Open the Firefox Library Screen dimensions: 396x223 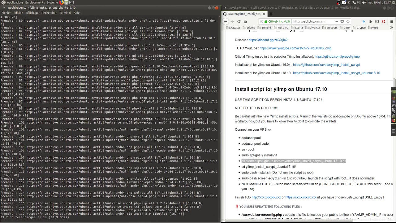[370, 21]
